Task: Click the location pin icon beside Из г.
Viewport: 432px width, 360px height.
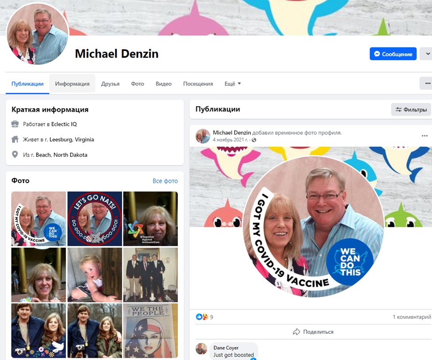Action: tap(15, 155)
